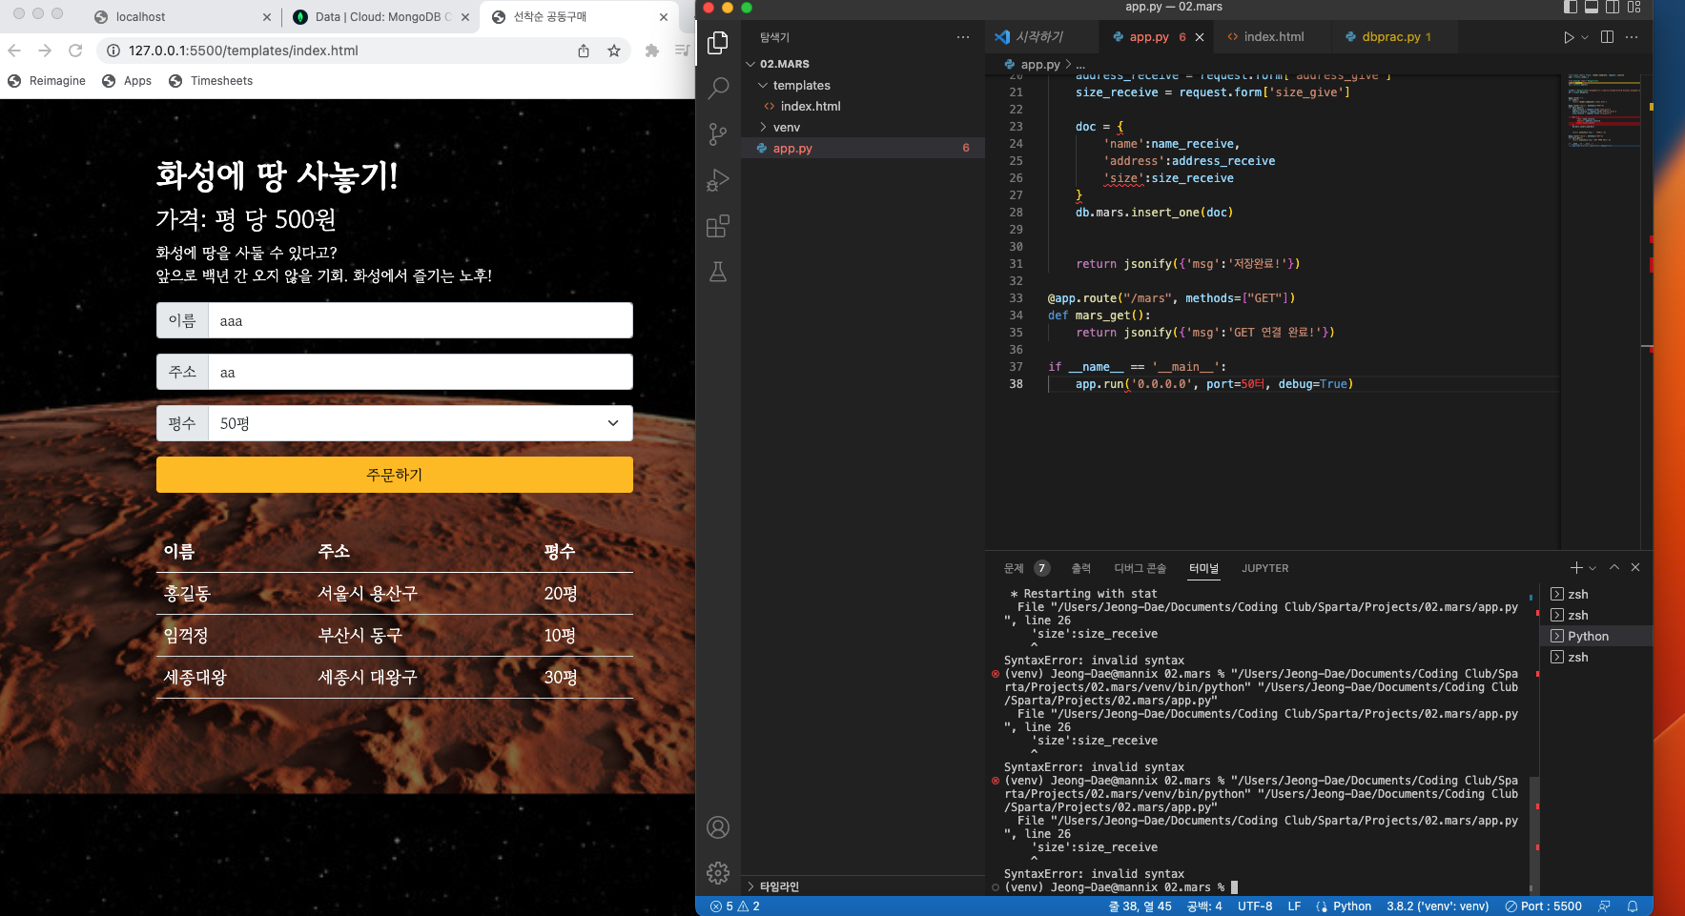Viewport: 1685px width, 916px height.
Task: Show errors and warnings count in status bar
Action: pos(734,906)
